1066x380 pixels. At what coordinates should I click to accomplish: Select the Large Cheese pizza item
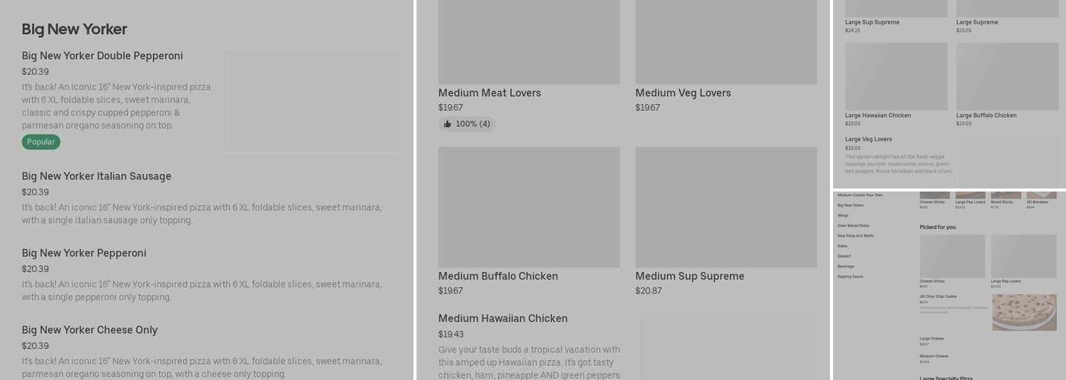pyautogui.click(x=931, y=339)
